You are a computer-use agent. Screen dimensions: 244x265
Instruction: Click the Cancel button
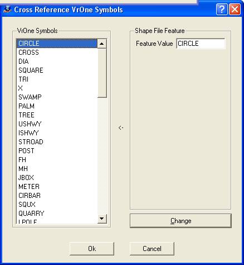[x=152, y=249]
